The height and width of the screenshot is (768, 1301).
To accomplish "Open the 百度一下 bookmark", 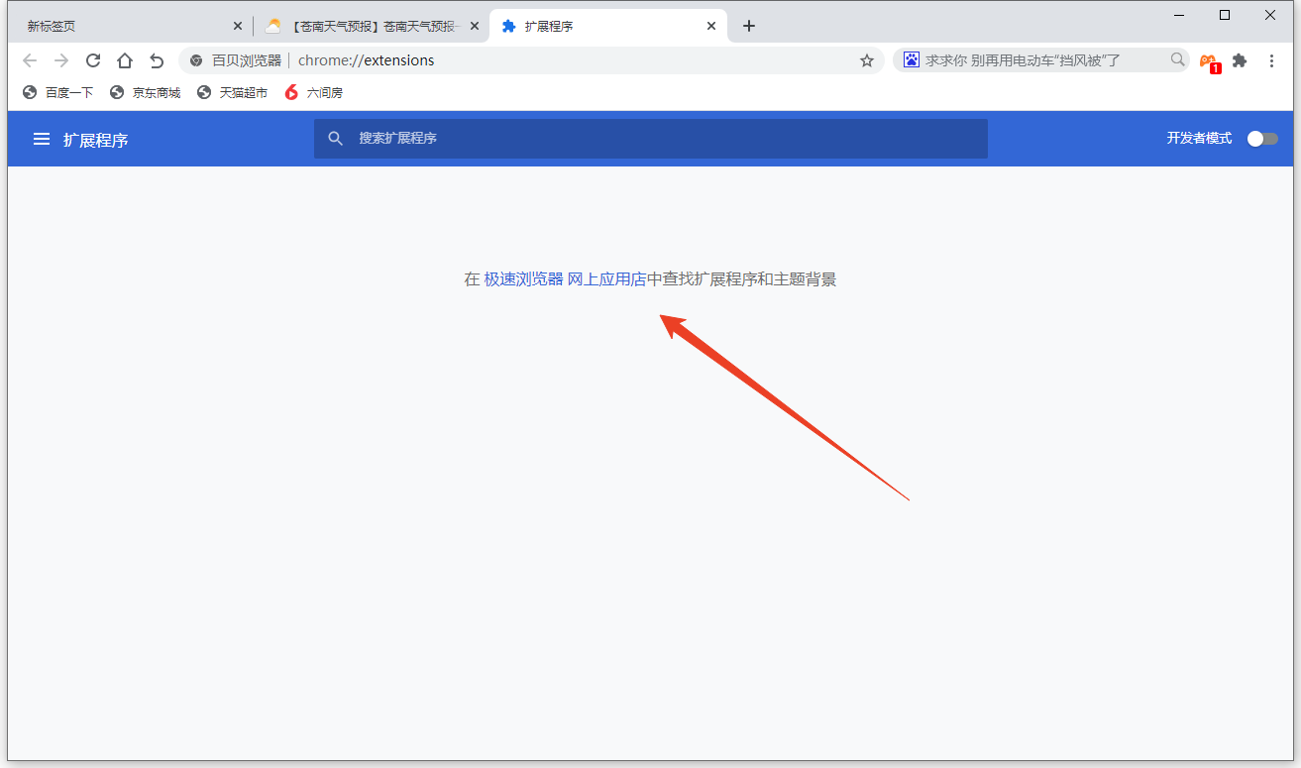I will [x=58, y=92].
